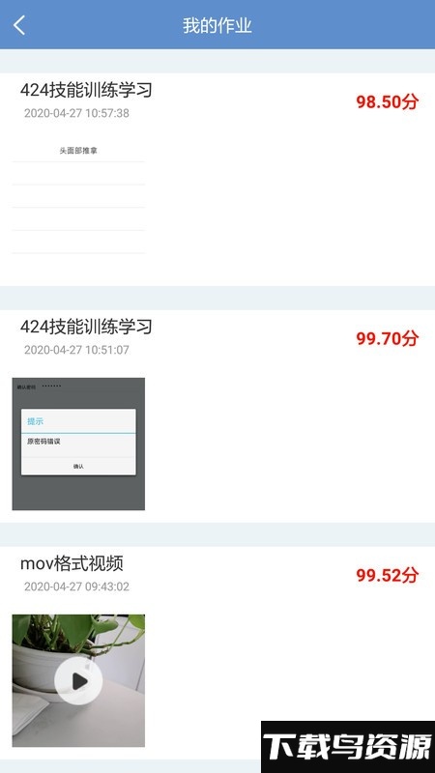Tap the 我的作业 page title
Screen dimensions: 435x773
(x=217, y=25)
